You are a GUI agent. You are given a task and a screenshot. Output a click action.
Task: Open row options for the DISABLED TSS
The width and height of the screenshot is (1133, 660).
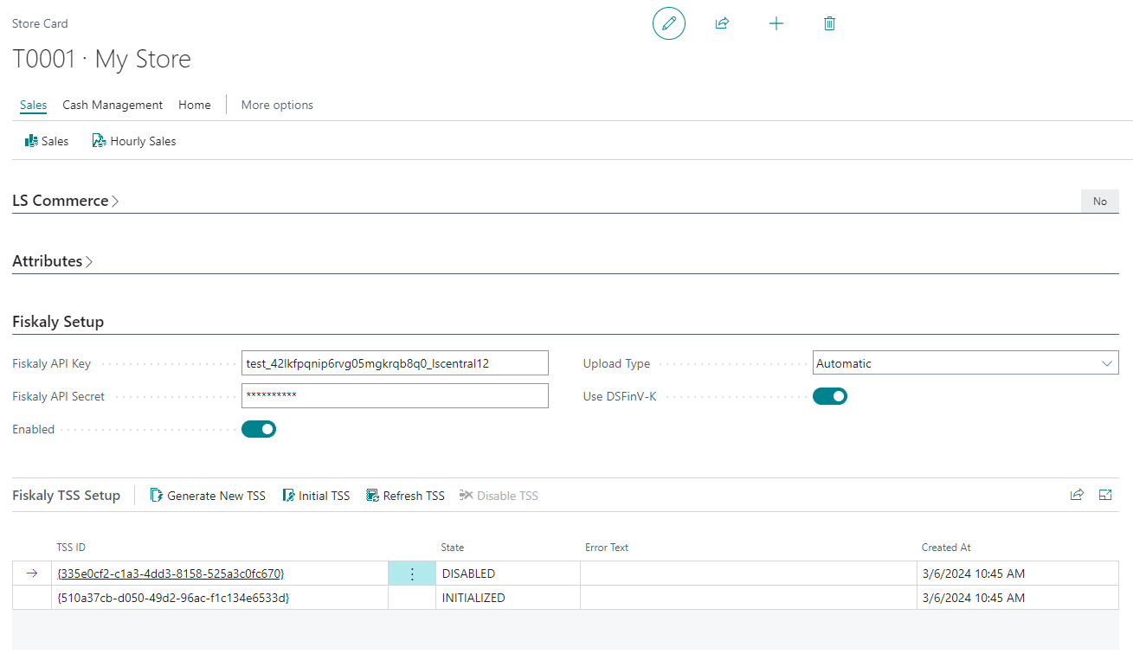point(412,573)
